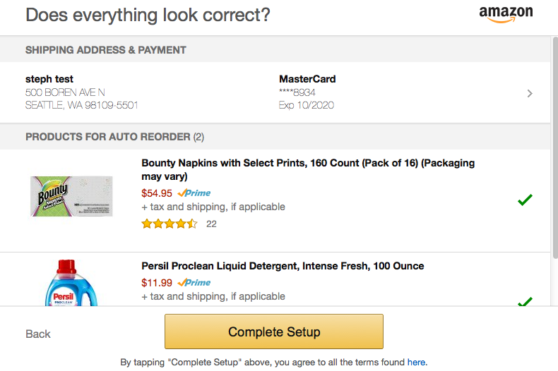Expand shipping address and payment details chevron
Screen dimensions: 558x371
(x=530, y=94)
